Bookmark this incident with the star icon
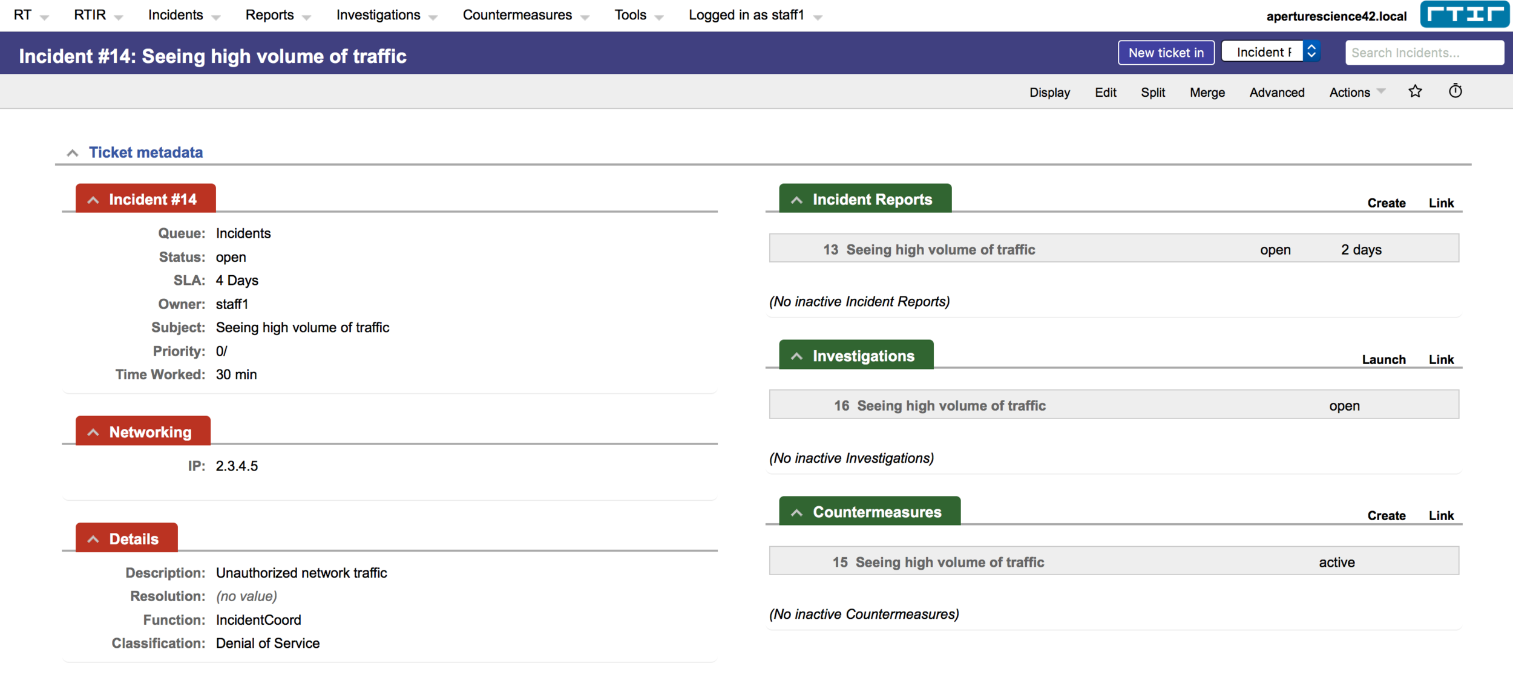The image size is (1513, 675). coord(1415,91)
